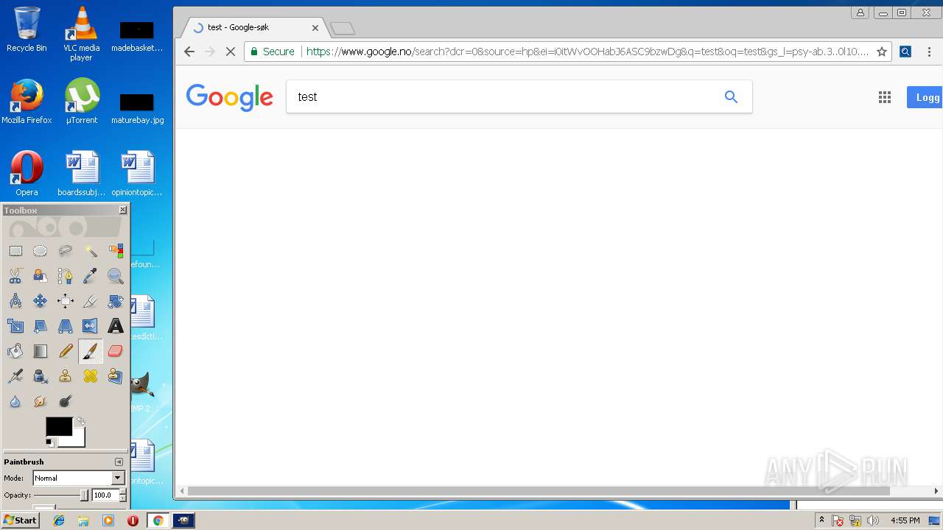Swap foreground and background colors
The image size is (943, 530).
(80, 422)
